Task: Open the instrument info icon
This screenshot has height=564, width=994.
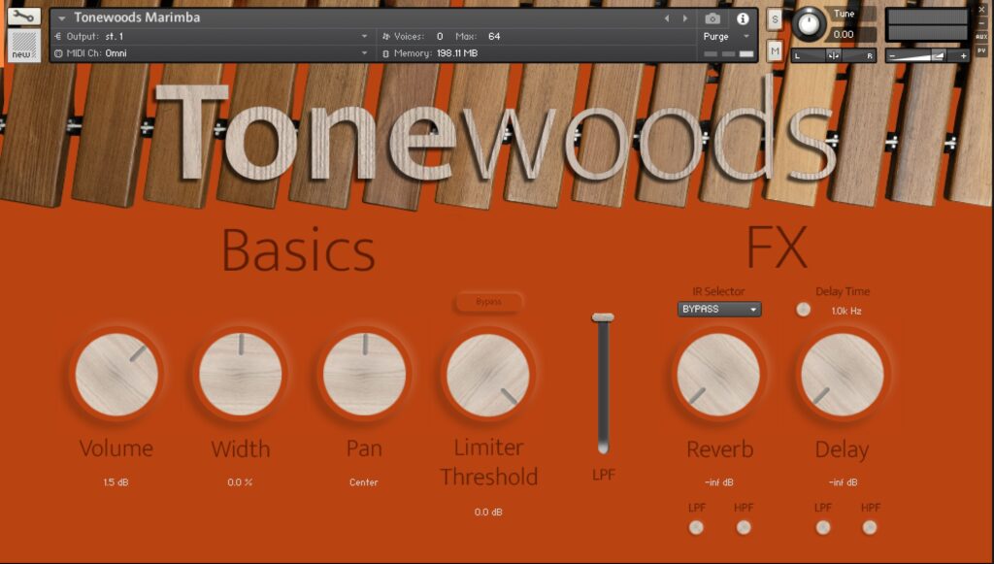Action: click(x=743, y=18)
